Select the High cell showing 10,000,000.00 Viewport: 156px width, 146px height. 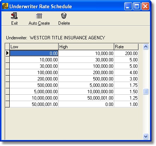point(86,91)
